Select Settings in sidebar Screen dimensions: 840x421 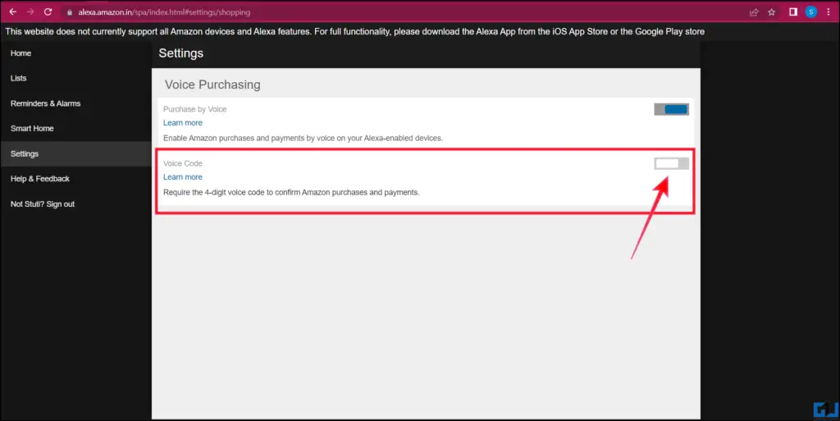[76, 153]
